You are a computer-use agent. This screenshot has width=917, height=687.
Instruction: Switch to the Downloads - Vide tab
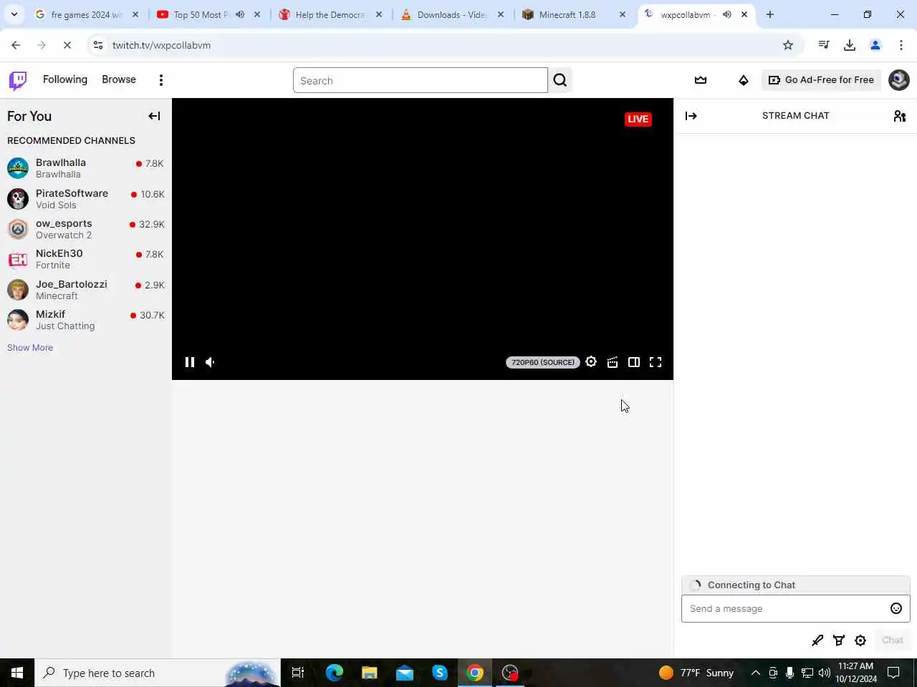[x=451, y=14]
